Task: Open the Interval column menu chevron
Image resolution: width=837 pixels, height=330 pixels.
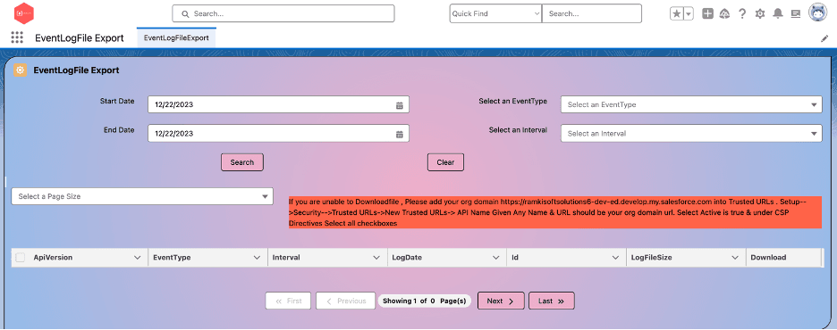Action: click(376, 258)
